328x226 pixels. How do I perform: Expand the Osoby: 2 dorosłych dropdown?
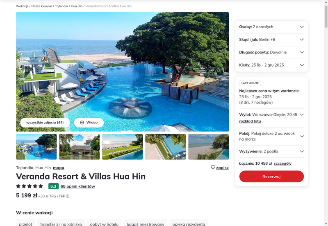pos(271,27)
